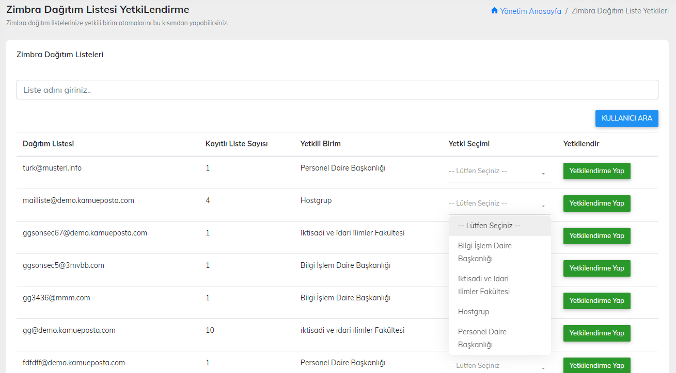Click Yetkili Birim cell of gg3436@mmm.com row
The image size is (676, 373).
(x=345, y=298)
